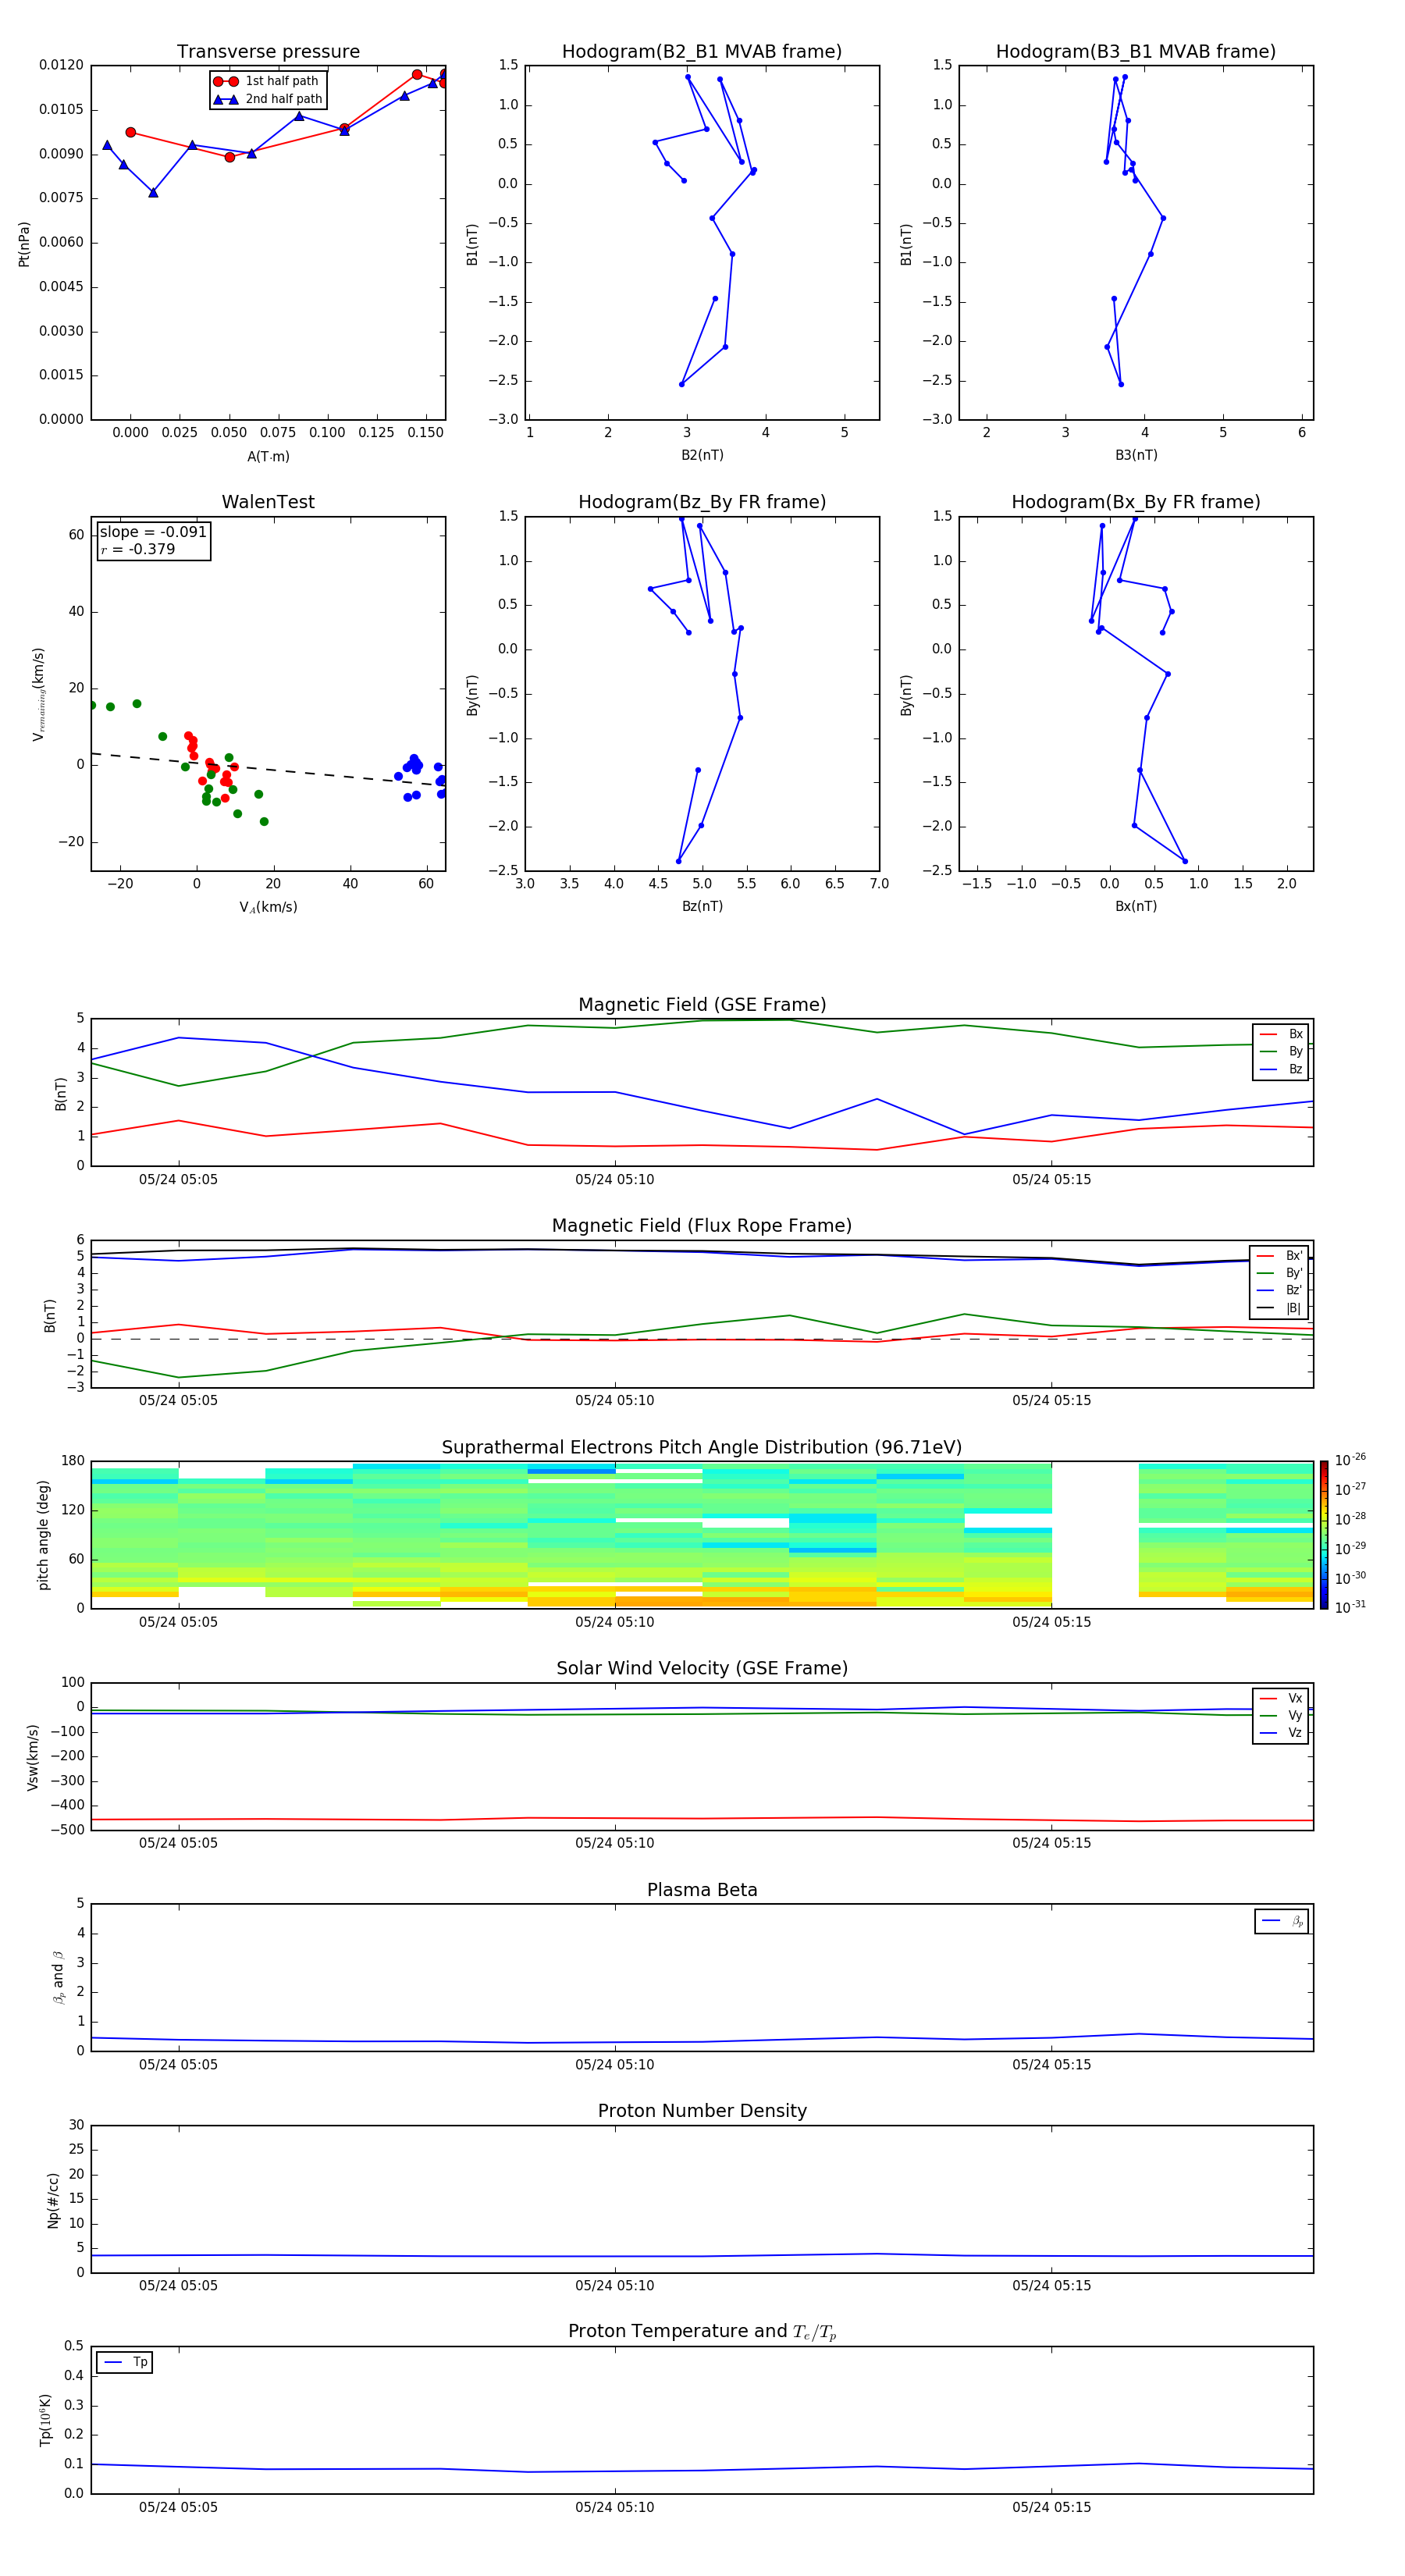Click the 'Proton Temperature and Te/Tp' title
This screenshot has height=2576, width=1405.
point(702,2331)
